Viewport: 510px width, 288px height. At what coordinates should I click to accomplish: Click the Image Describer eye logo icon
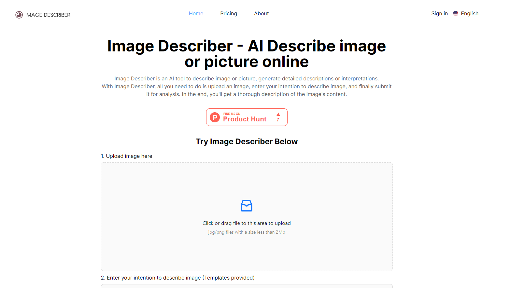coord(19,15)
